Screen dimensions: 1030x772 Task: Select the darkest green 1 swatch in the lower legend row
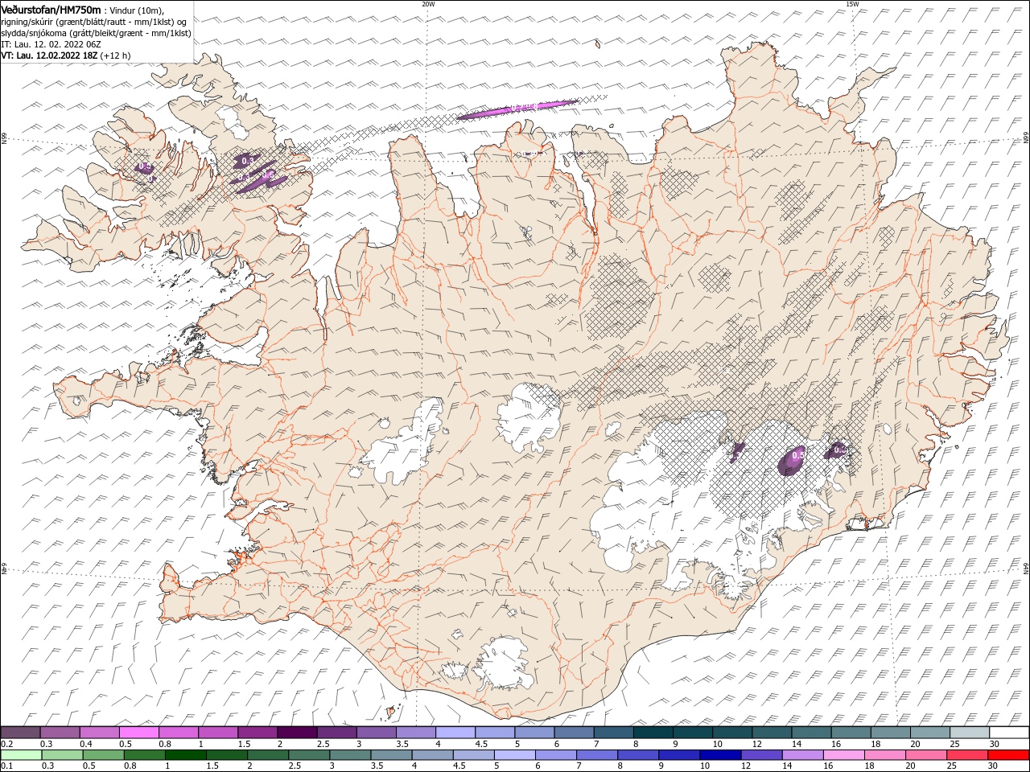click(x=186, y=754)
